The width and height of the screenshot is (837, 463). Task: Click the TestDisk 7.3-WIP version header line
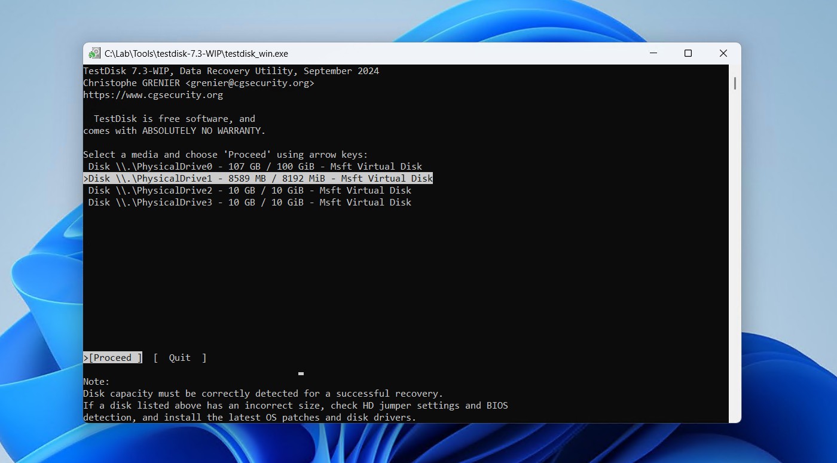point(231,70)
